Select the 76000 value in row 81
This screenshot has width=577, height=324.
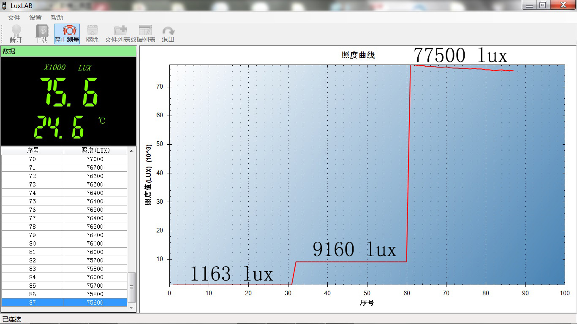[x=95, y=252]
